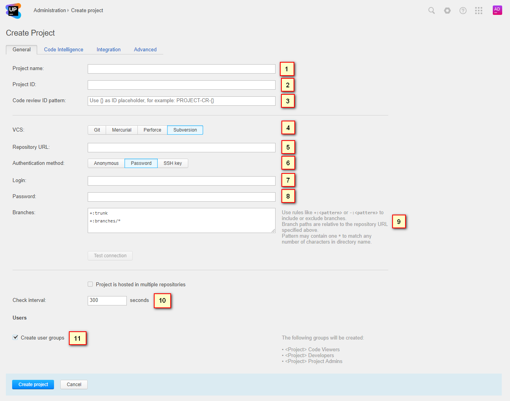Enable Project is hosted in multiple repositories
The image size is (510, 401).
click(90, 284)
